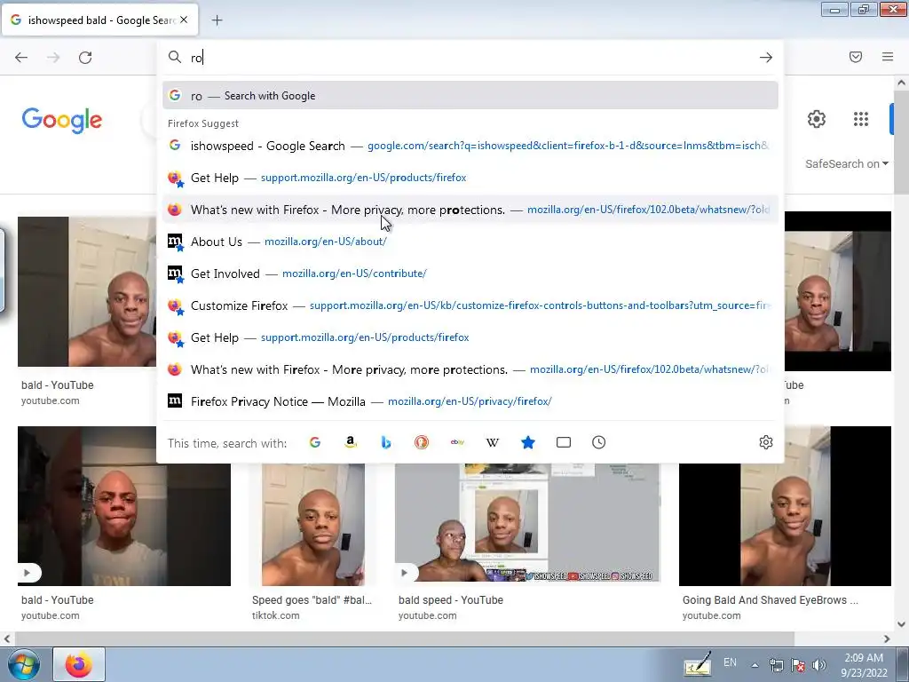
Task: Click the handwriting input panel tray icon
Action: pos(697,665)
